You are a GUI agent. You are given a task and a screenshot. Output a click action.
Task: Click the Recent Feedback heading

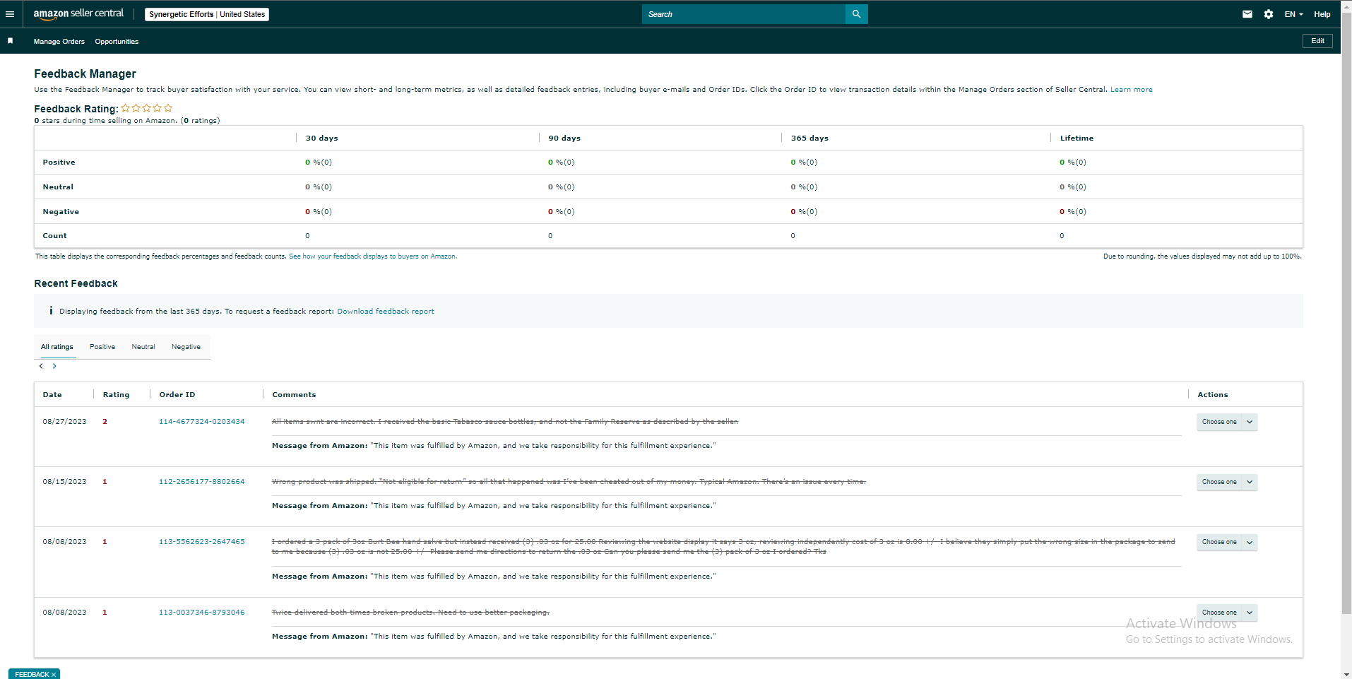tap(76, 283)
